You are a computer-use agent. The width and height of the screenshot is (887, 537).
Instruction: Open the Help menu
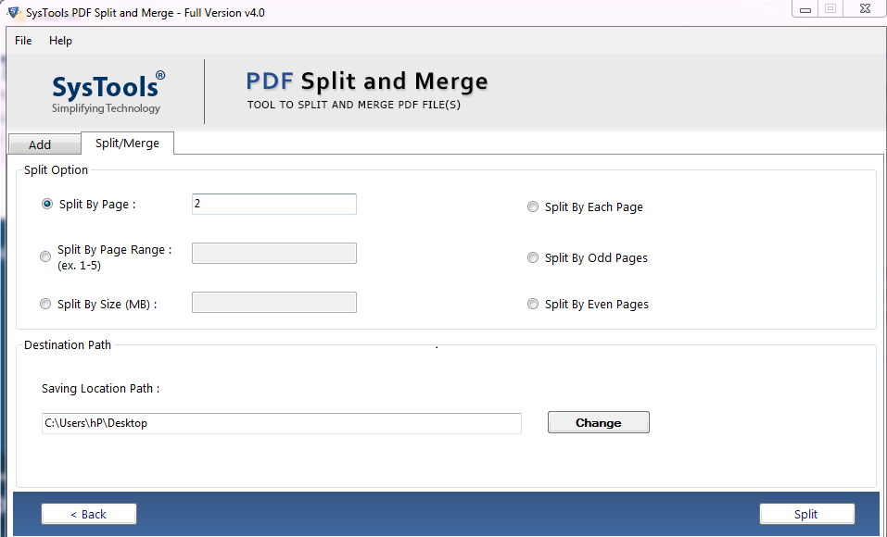(60, 41)
